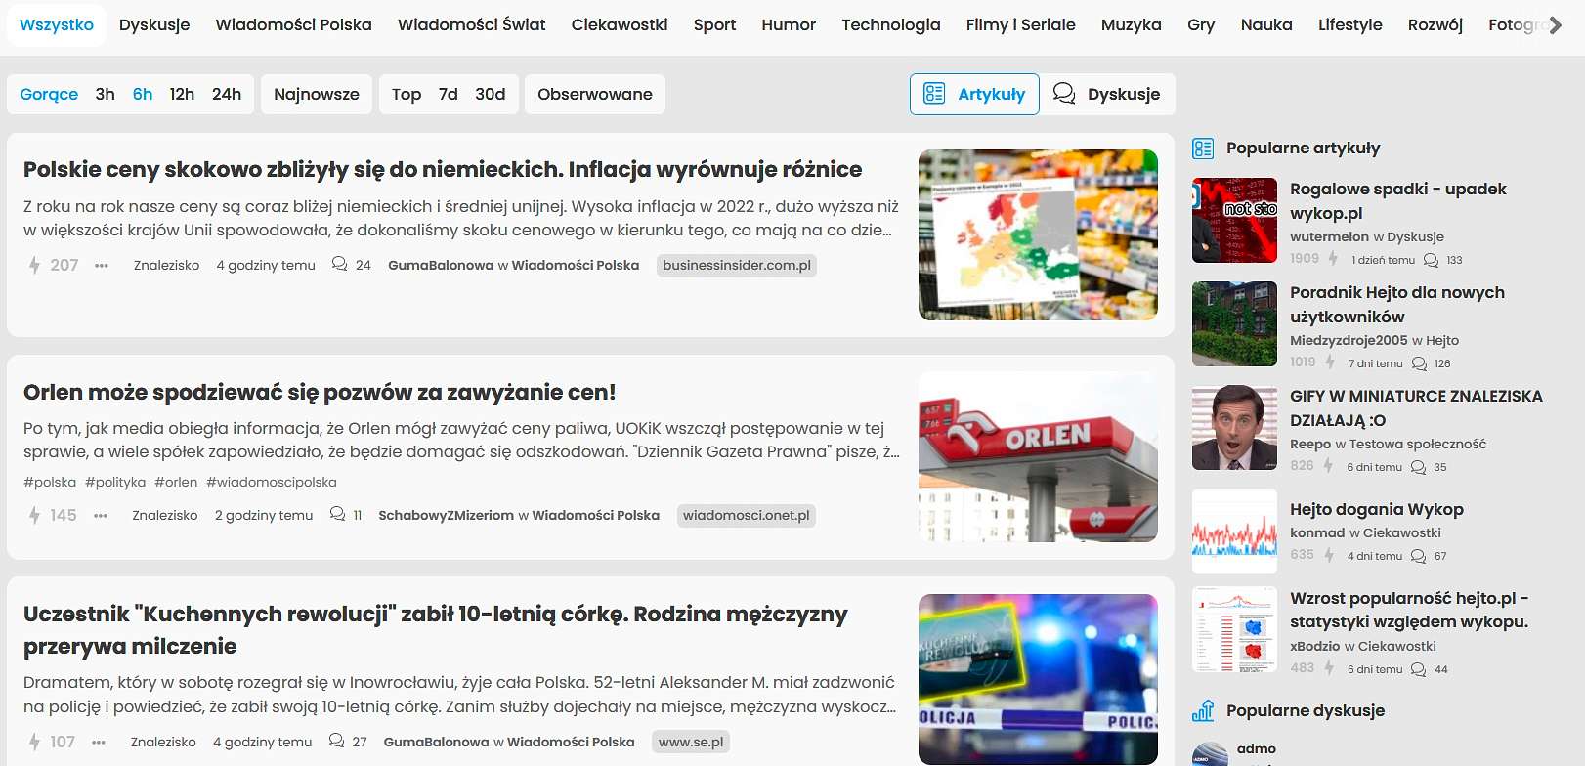Click the lightning icon for Wzrost popularności hejto.pl item
Viewport: 1585px width, 766px height.
pos(1329,668)
